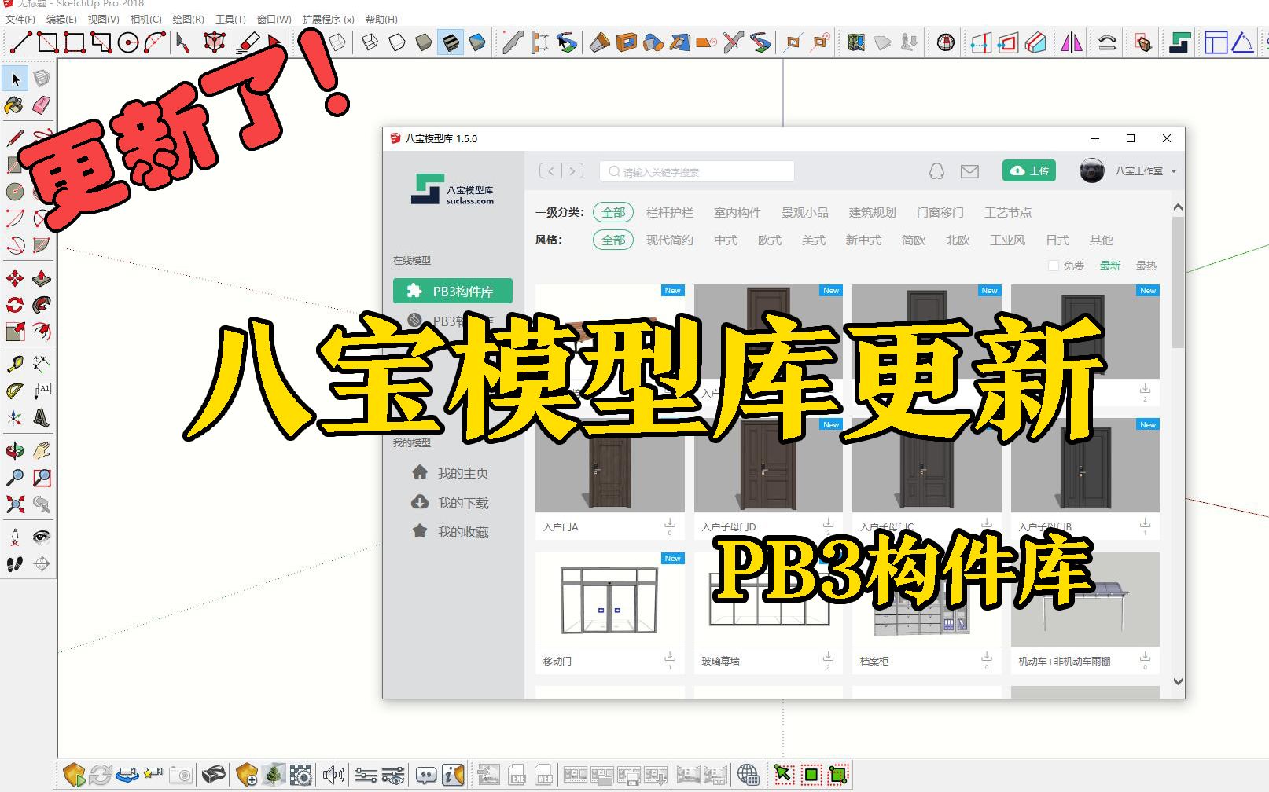
Task: Select the pink Eraser tool in left toolbar
Action: point(42,105)
